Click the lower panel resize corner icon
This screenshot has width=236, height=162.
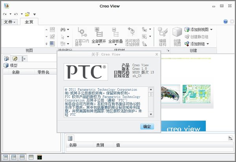point(230,138)
